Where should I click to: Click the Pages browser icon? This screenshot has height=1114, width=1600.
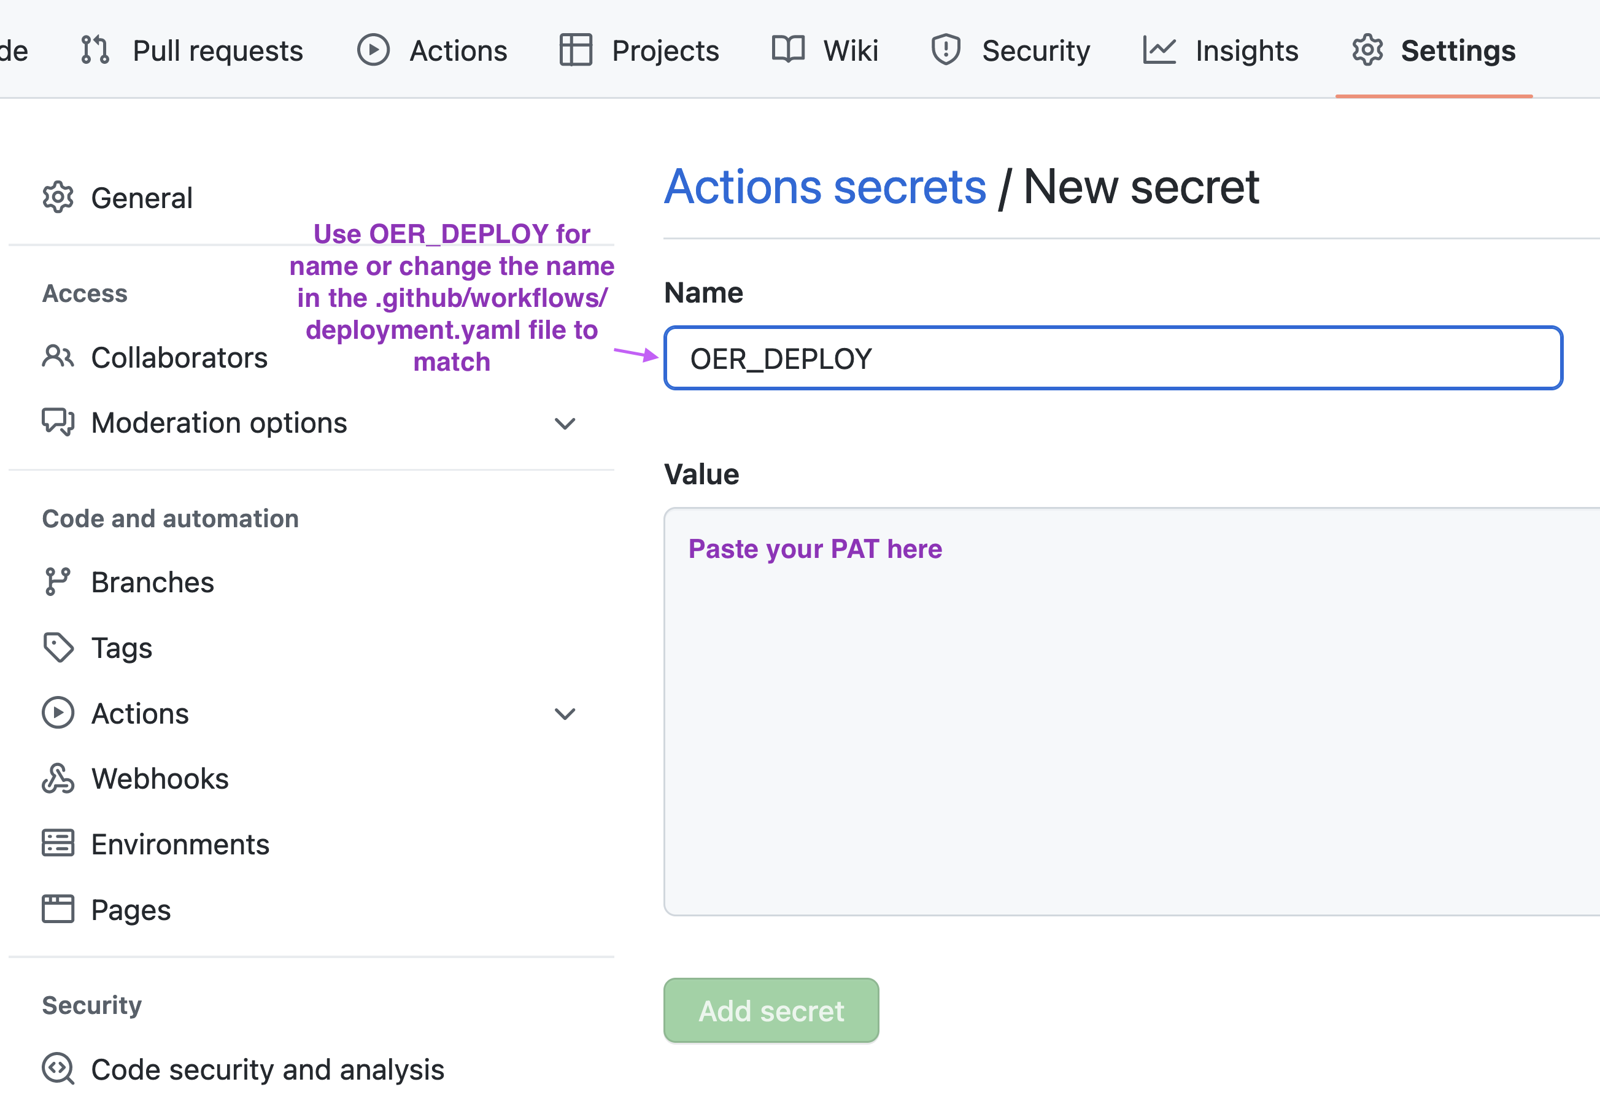click(58, 909)
